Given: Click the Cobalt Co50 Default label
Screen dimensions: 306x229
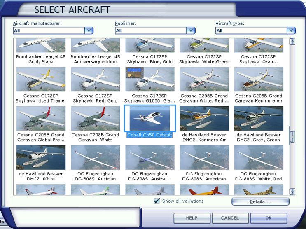Looking at the screenshot, I should pos(149,135).
